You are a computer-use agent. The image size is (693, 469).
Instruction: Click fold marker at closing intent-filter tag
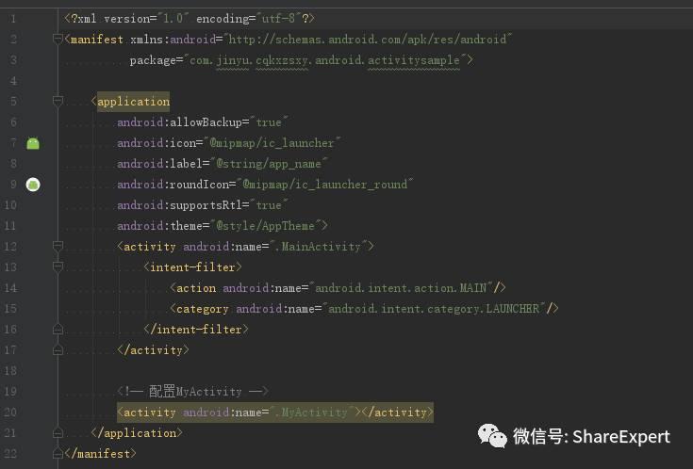tap(58, 330)
